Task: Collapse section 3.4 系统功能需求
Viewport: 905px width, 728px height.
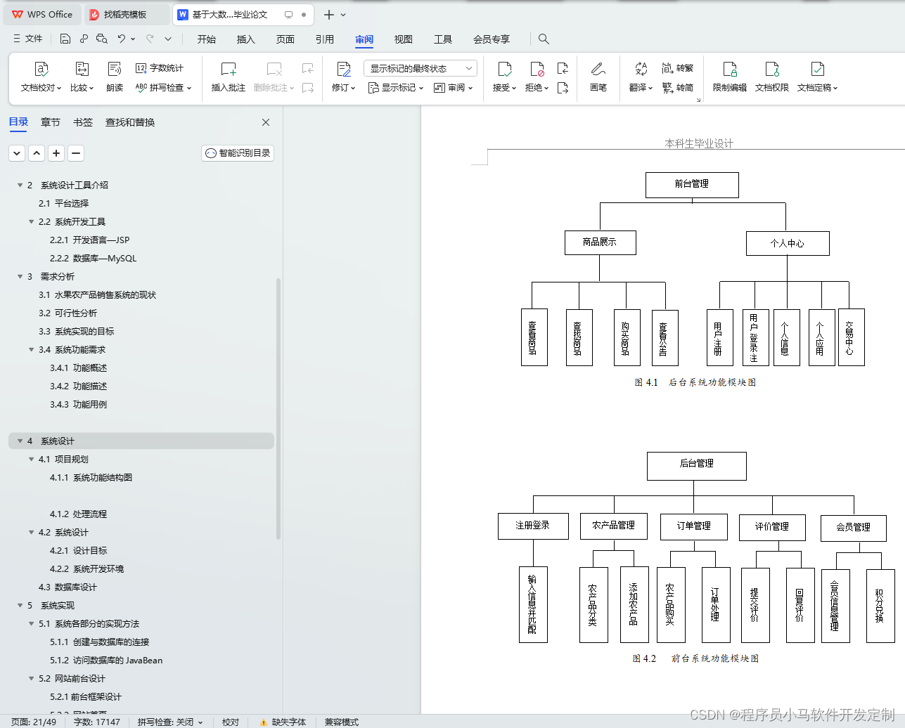Action: point(31,349)
